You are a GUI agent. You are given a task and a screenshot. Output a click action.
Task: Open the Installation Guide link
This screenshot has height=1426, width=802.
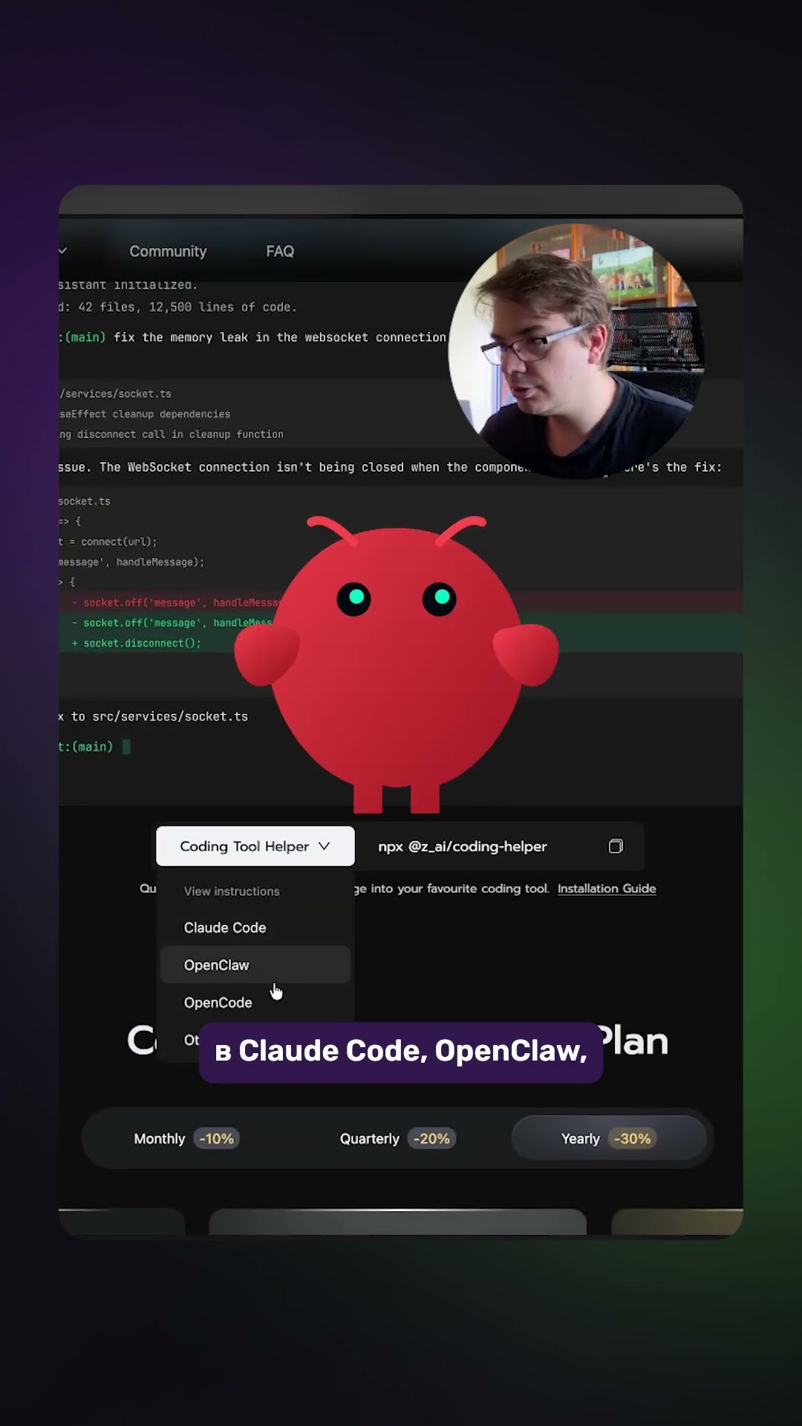point(607,888)
